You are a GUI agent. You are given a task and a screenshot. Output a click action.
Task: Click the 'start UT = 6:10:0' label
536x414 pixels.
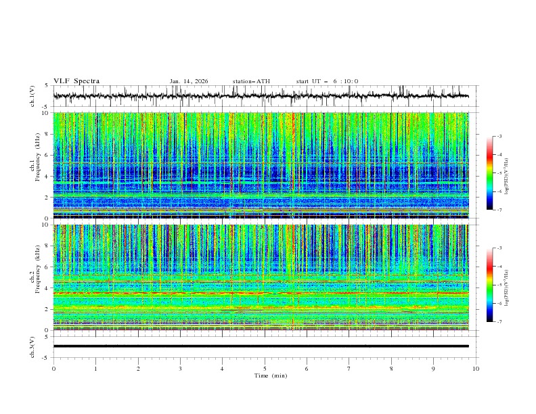tap(327, 81)
